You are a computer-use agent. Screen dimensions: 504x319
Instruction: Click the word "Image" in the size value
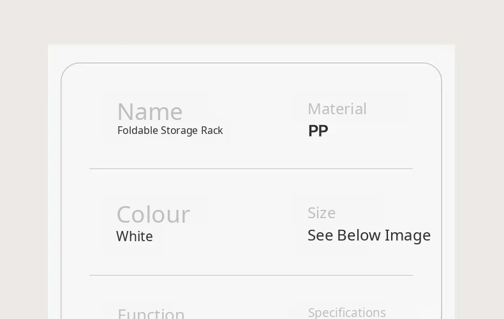pyautogui.click(x=408, y=235)
